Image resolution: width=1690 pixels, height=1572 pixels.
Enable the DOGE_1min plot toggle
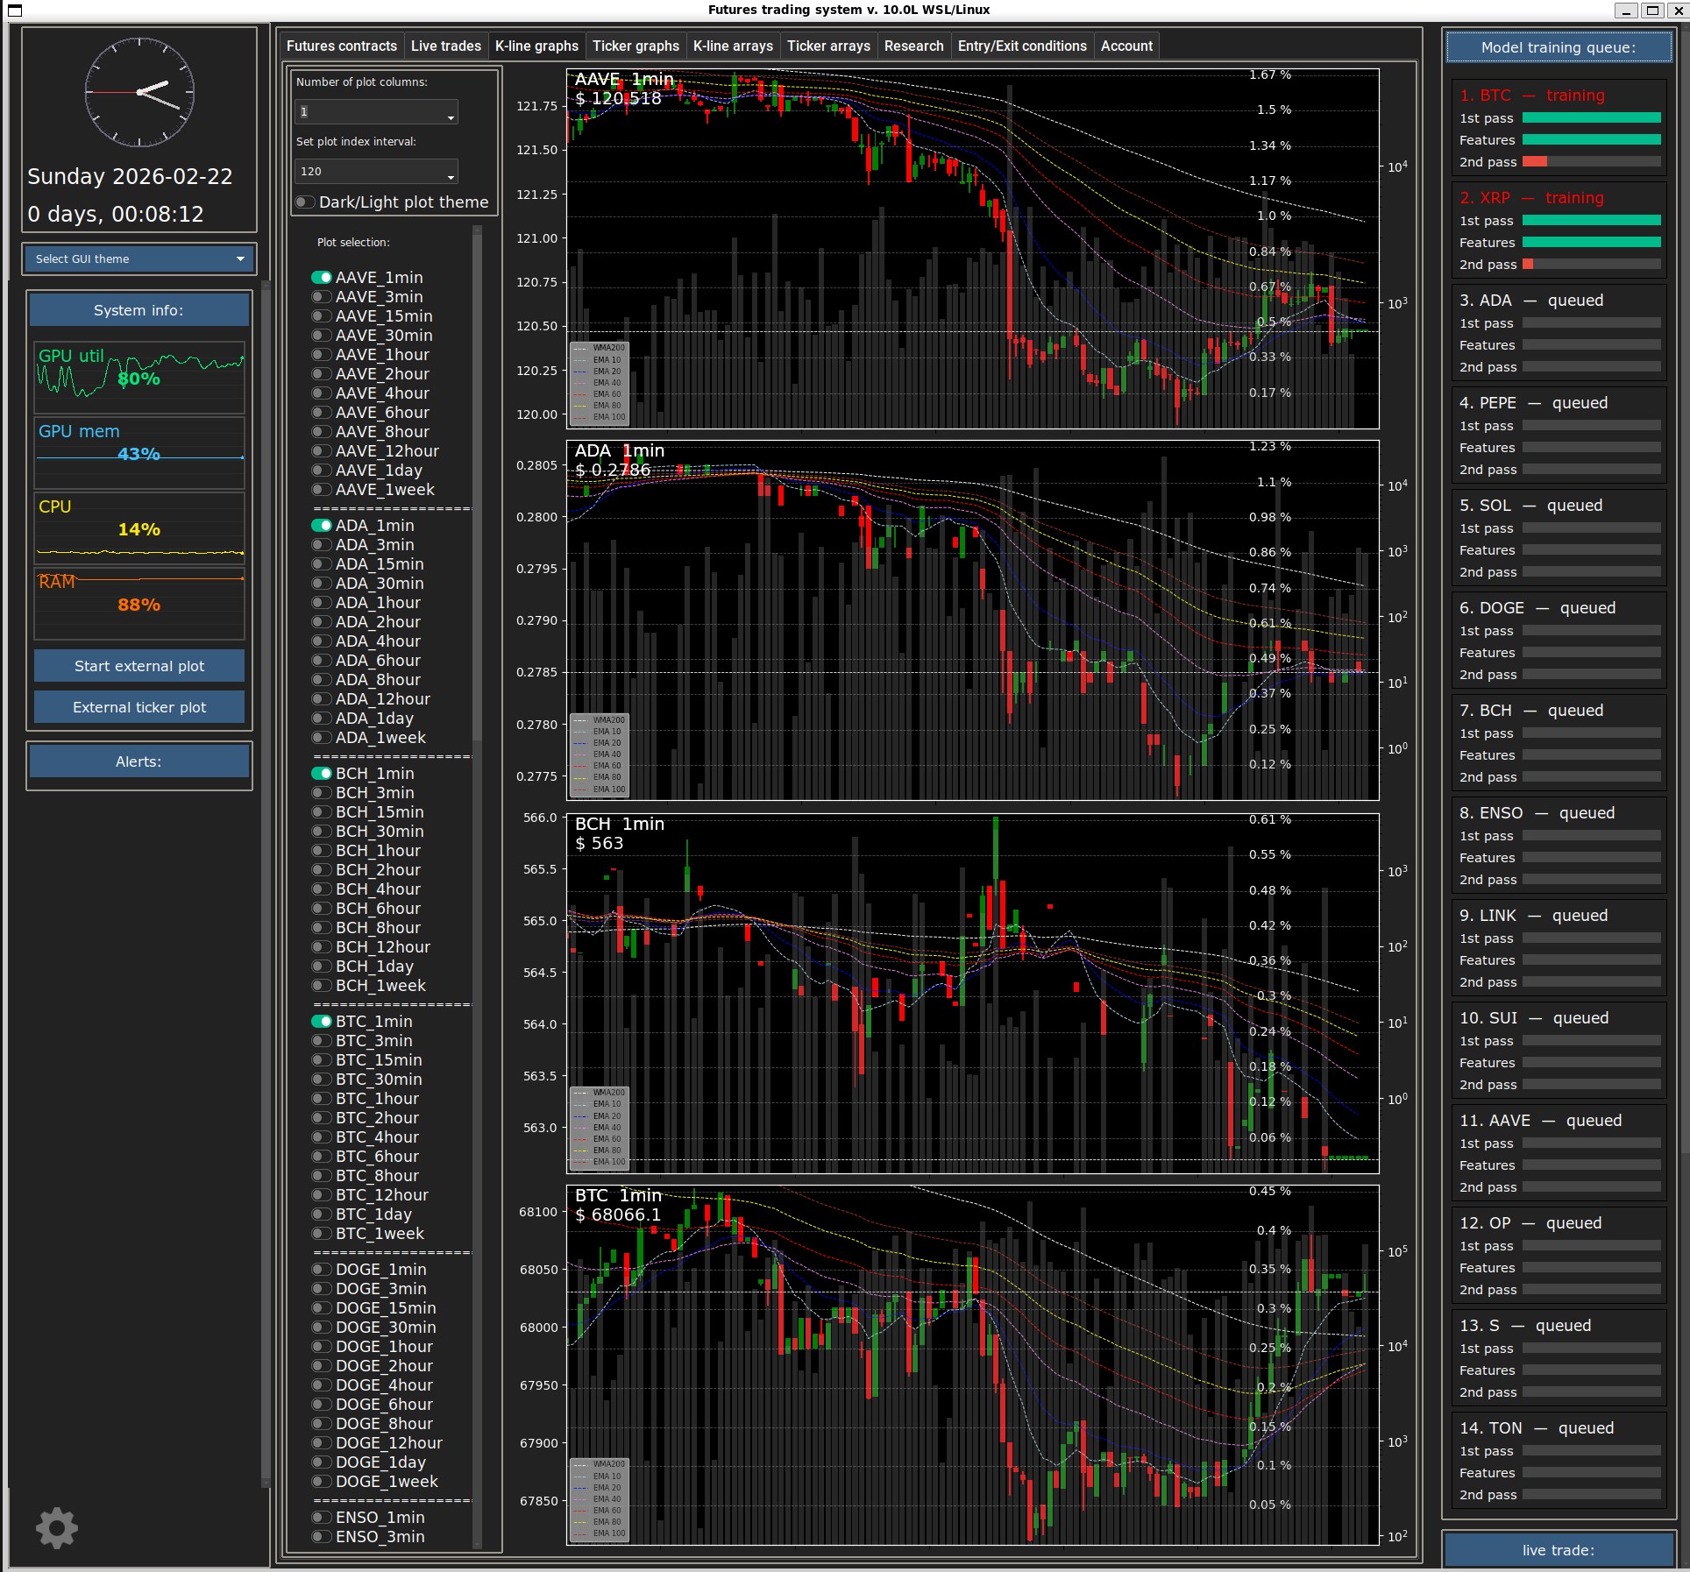coord(322,1270)
